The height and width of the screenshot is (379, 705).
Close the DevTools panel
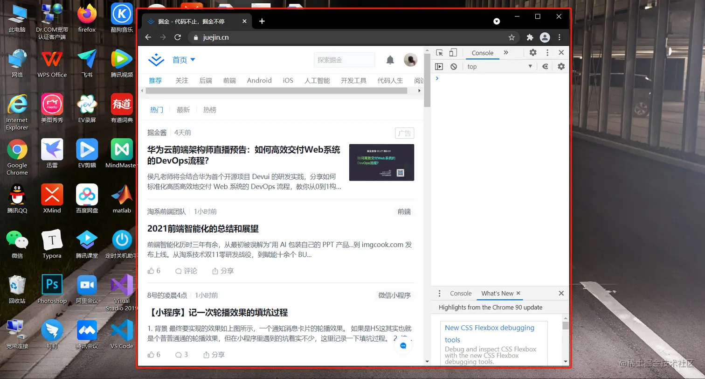coord(561,53)
